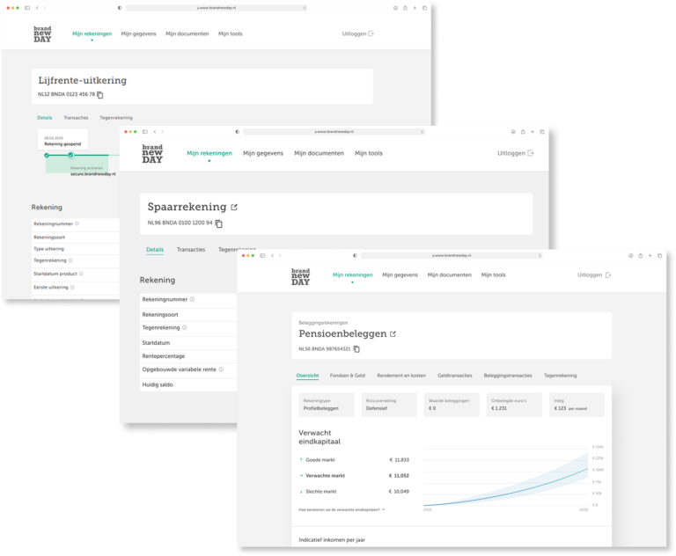Copy the Lijfrente-uitkering account number
The width and height of the screenshot is (676, 556).
(100, 94)
